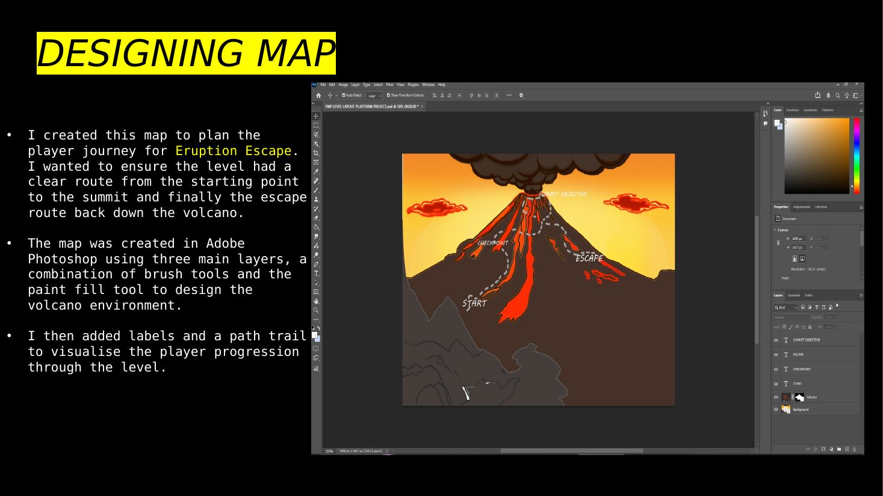The width and height of the screenshot is (883, 496).
Task: Open the Auto-Select Layer dropdown
Action: (x=374, y=96)
